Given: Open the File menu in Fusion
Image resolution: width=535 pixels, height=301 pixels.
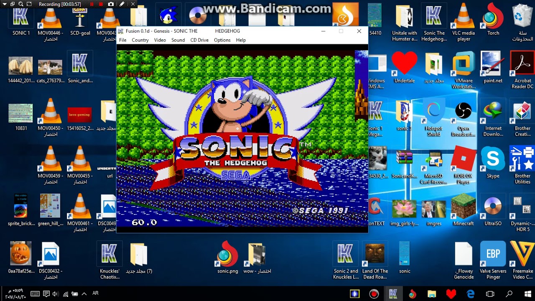Looking at the screenshot, I should point(122,40).
